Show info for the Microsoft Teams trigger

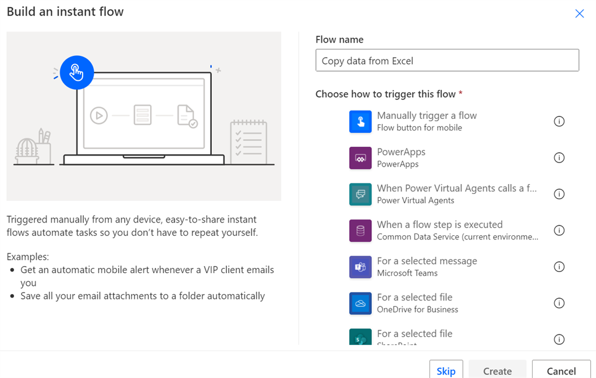[559, 267]
